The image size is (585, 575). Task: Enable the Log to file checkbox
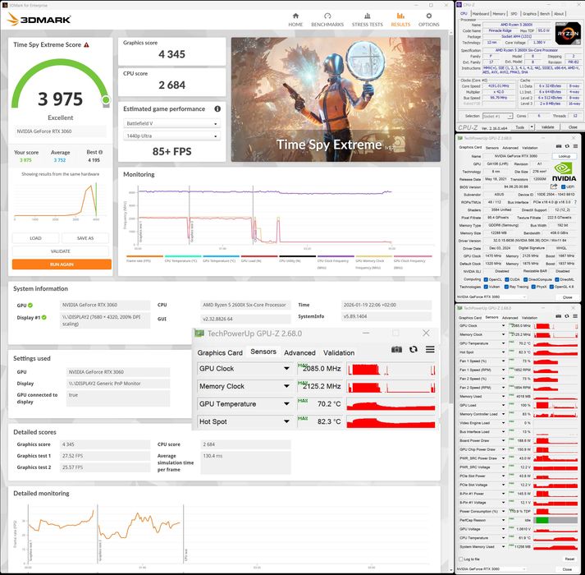click(x=461, y=559)
